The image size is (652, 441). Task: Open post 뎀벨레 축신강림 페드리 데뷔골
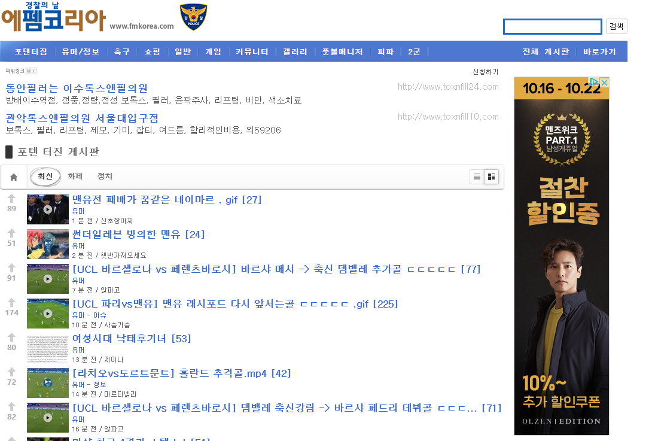(287, 408)
